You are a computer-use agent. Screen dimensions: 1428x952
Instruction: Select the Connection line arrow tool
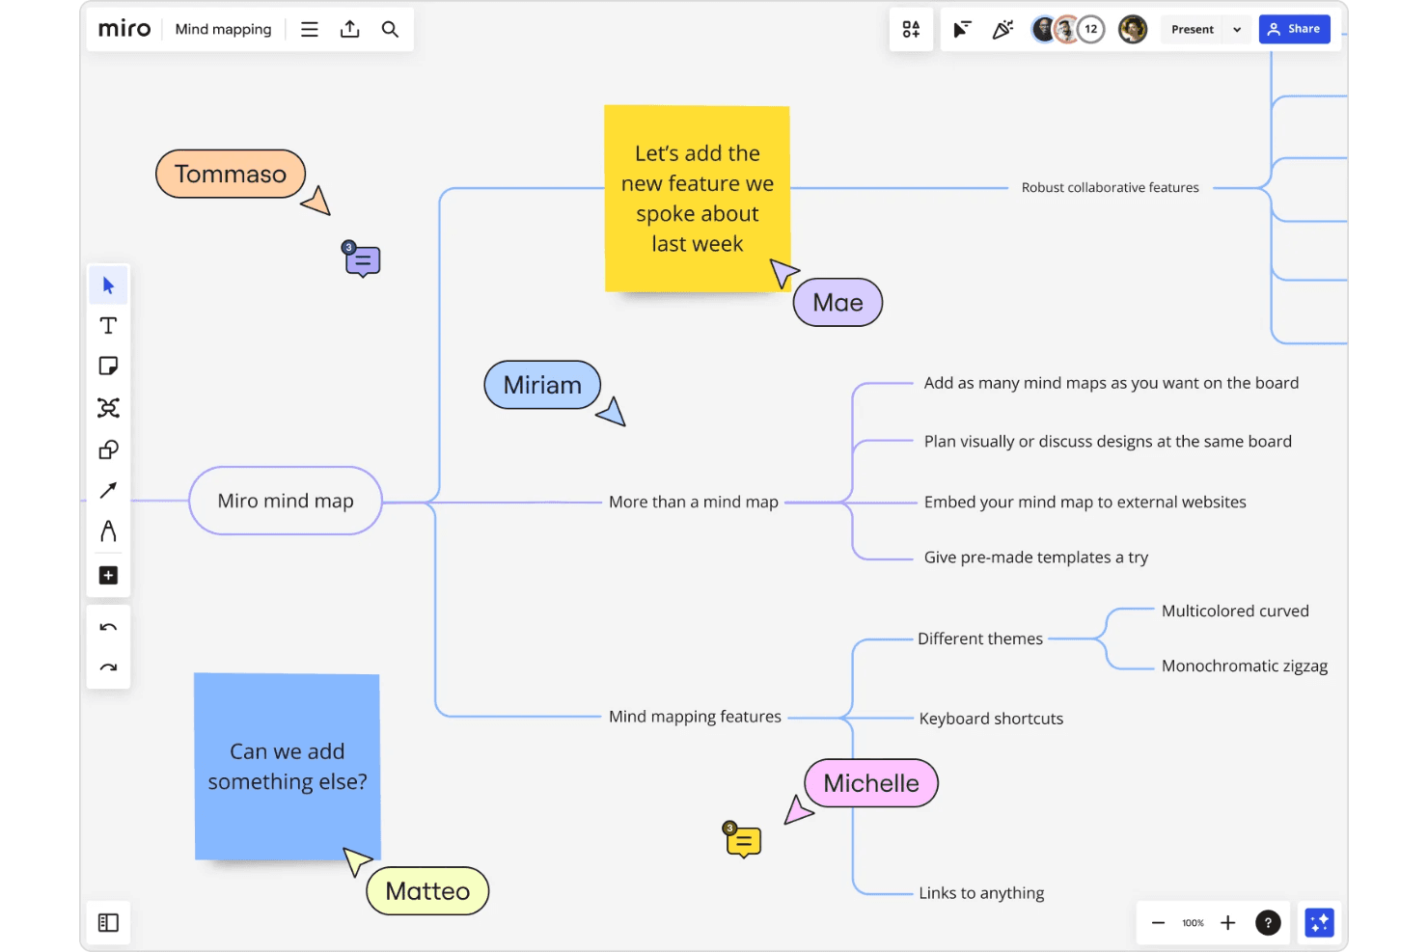[x=108, y=491]
